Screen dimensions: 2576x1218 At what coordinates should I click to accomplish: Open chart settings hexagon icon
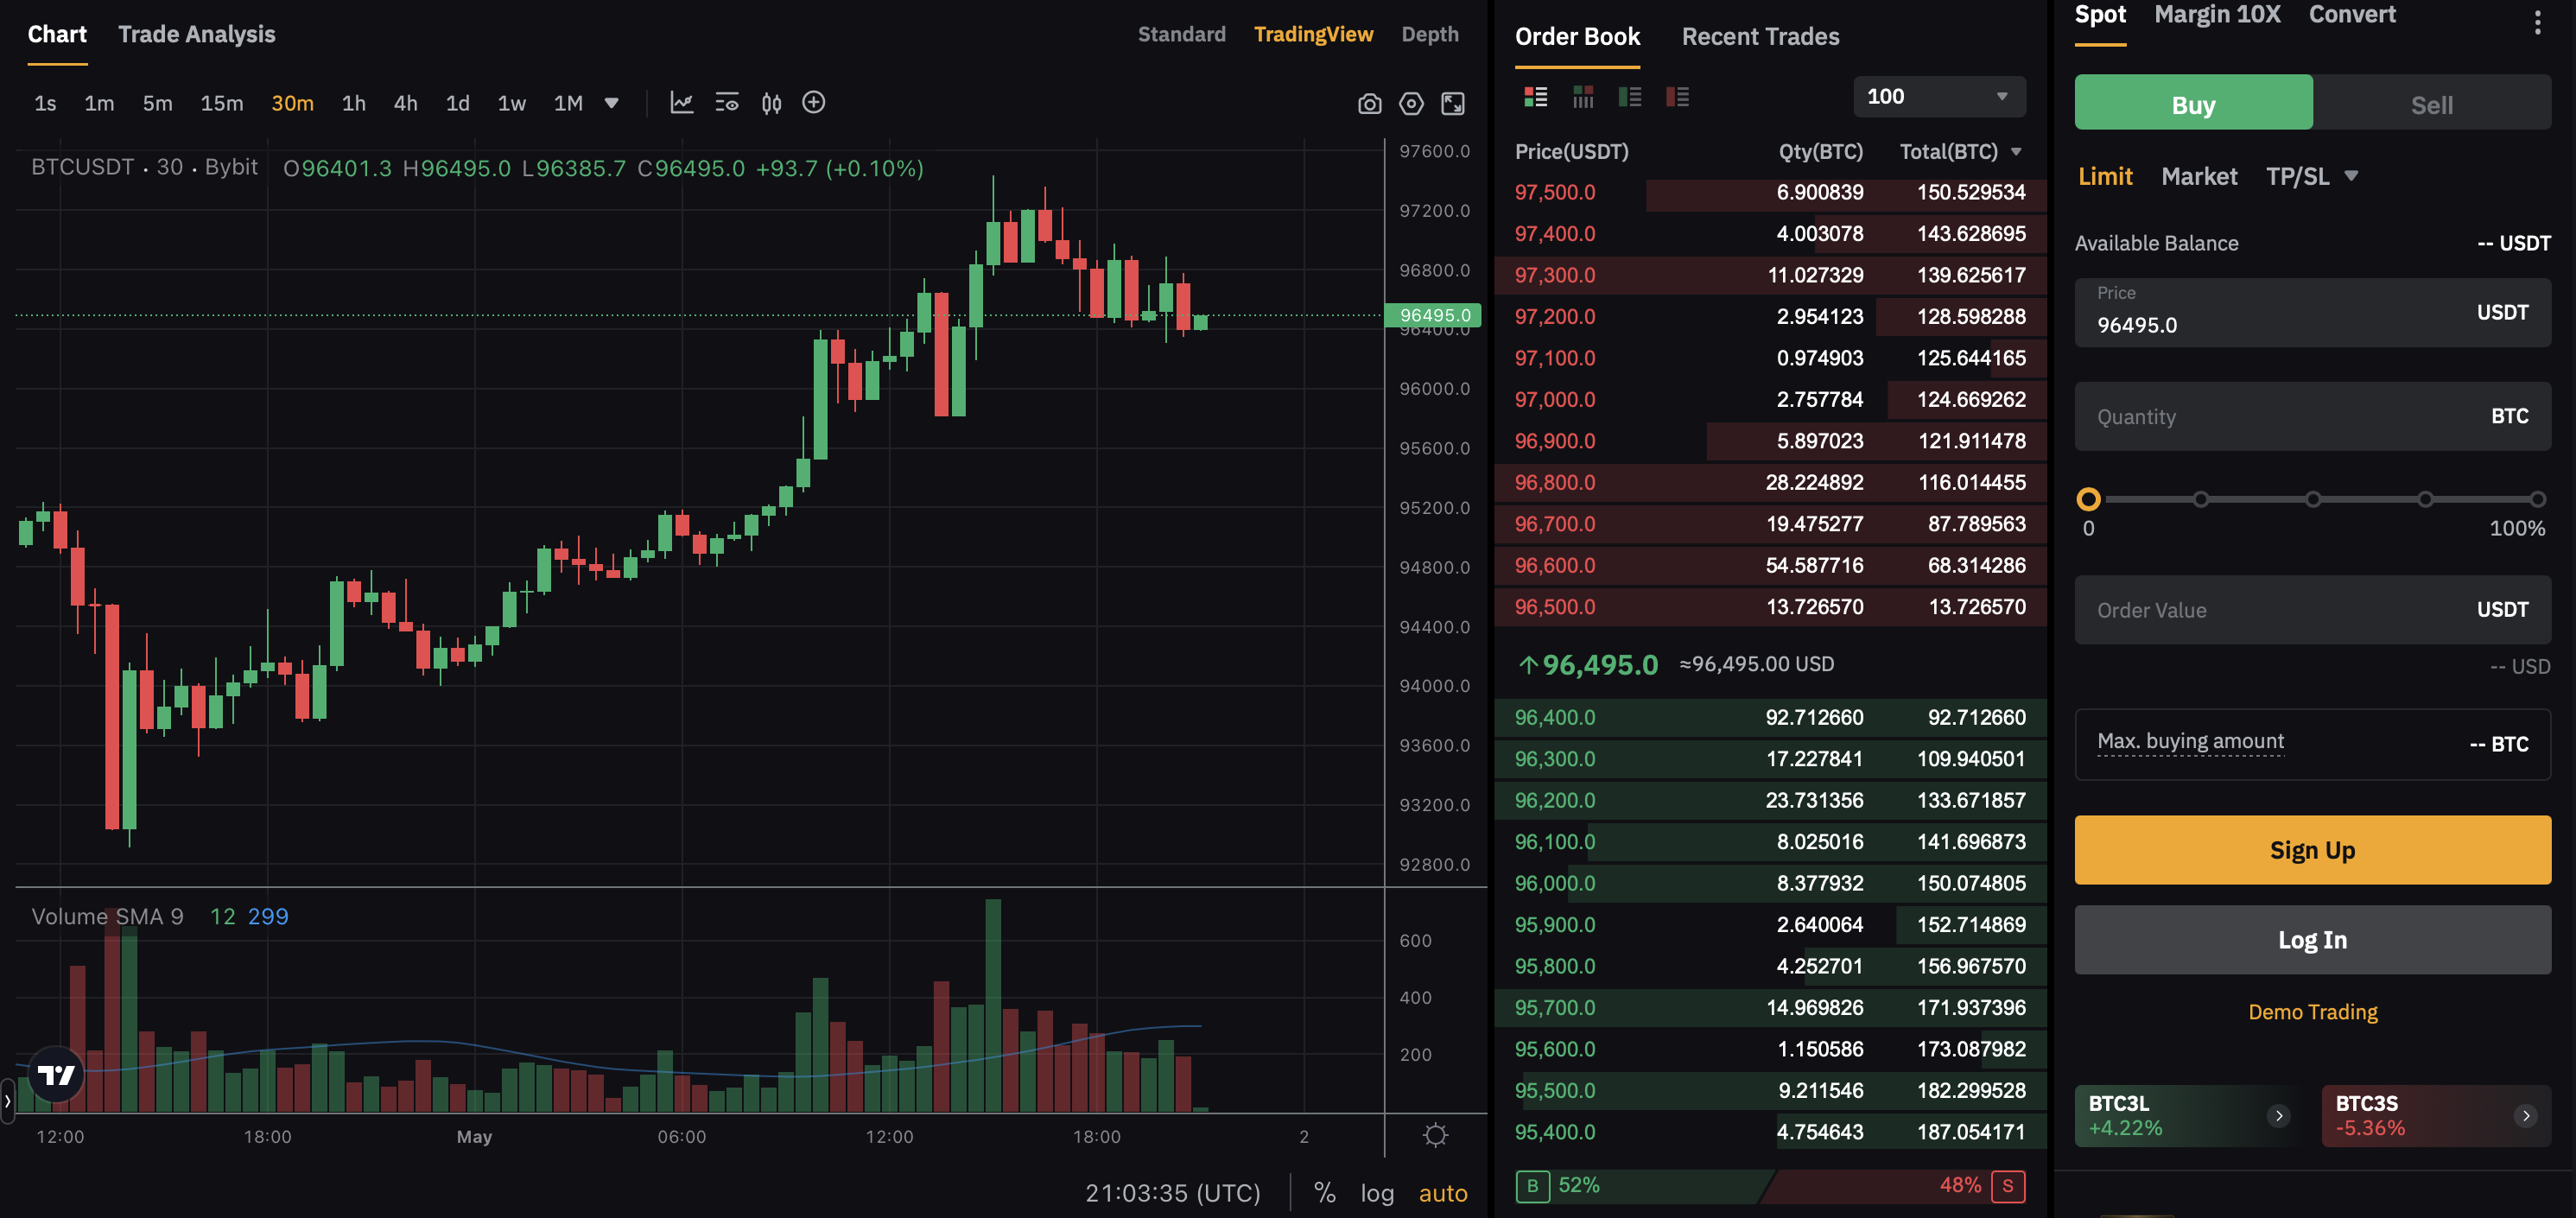coord(1411,104)
